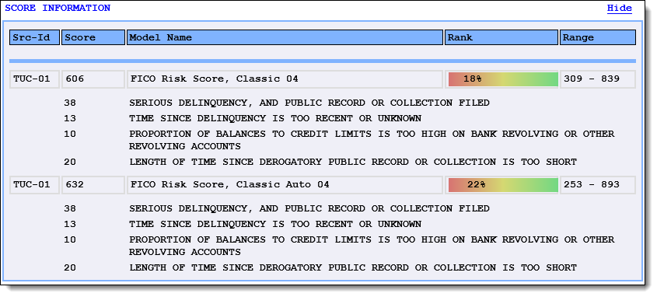The width and height of the screenshot is (657, 297).
Task: Select the score 606 cell
Action: coord(93,79)
